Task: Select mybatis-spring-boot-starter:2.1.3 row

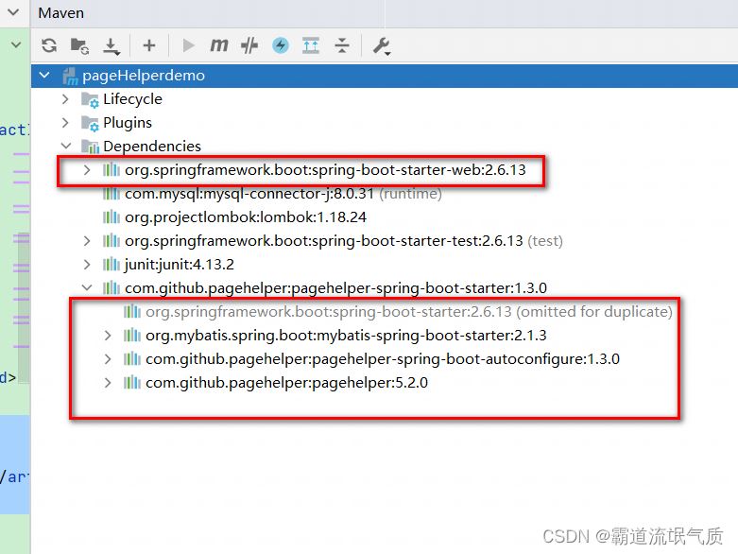Action: pyautogui.click(x=384, y=335)
